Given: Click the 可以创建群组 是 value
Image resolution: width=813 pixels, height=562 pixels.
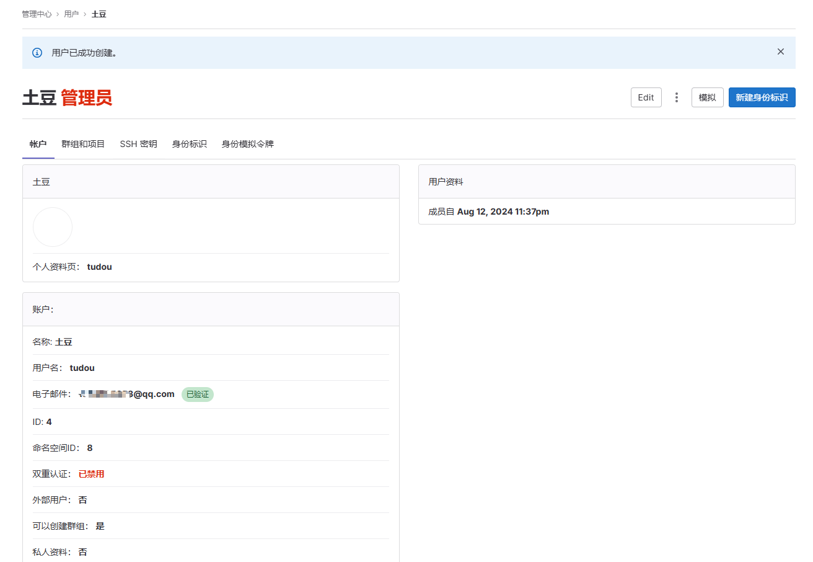Looking at the screenshot, I should coord(100,526).
